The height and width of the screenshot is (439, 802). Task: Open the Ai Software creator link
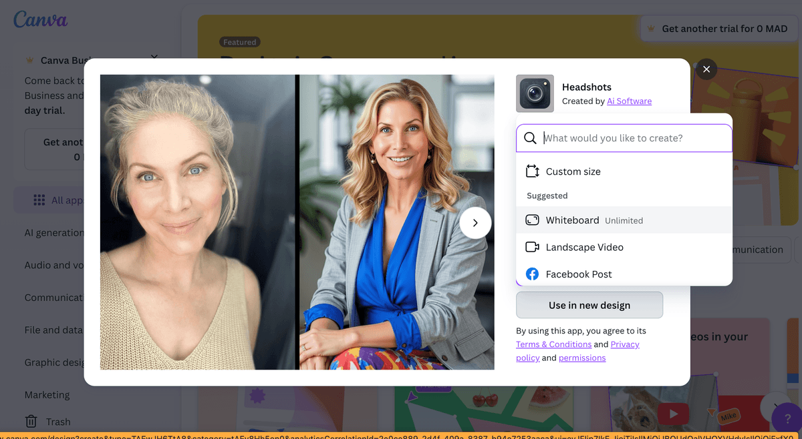(629, 101)
